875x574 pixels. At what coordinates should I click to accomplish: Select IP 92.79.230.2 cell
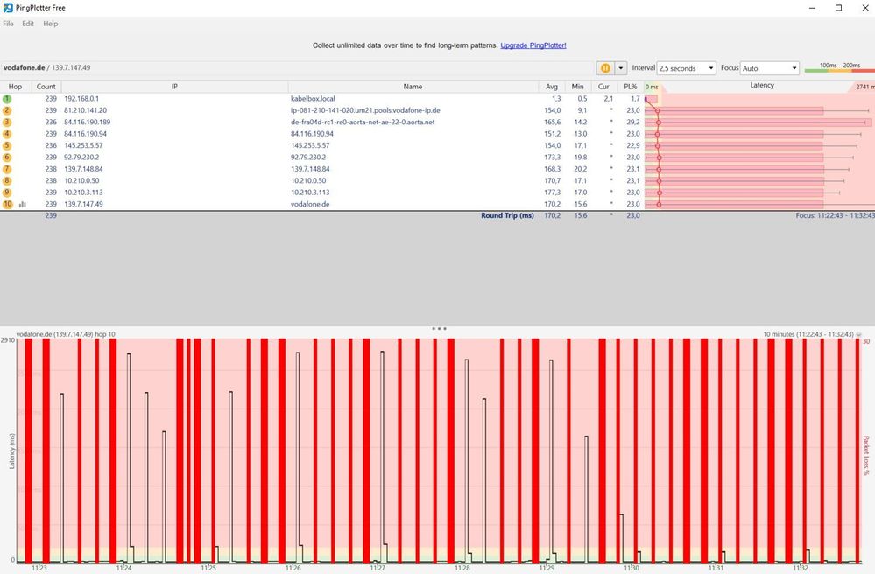tap(81, 157)
